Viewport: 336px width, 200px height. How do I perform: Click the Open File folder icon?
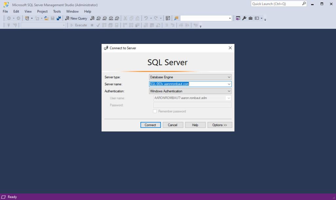[x=47, y=18]
